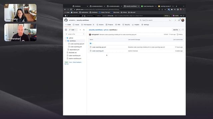Click the GitHub Octocat logo

tap(66, 20)
